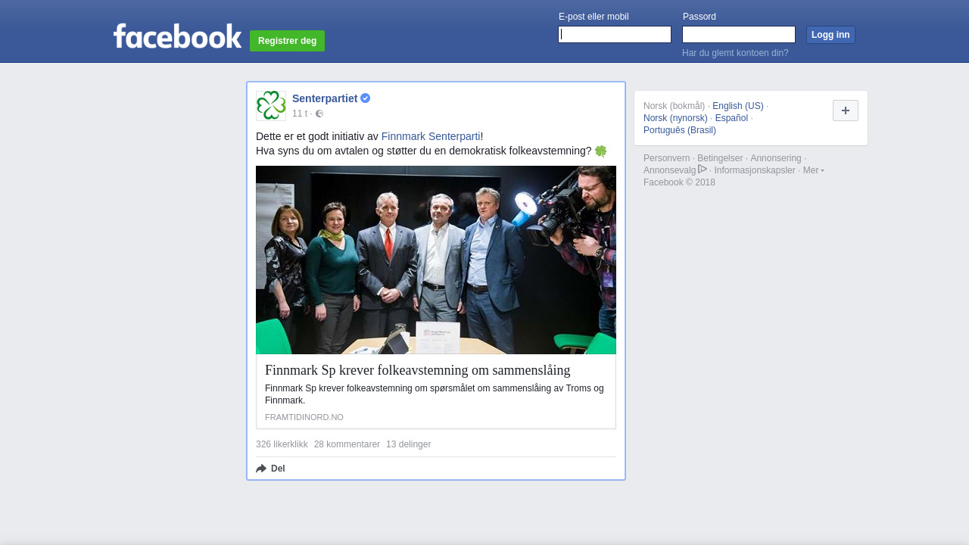Click the AdChoices triangle icon
Viewport: 969px width, 545px height.
(703, 169)
